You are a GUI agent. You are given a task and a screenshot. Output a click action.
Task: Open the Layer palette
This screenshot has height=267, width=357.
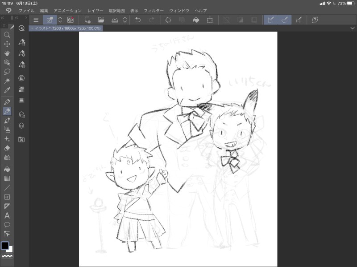point(21,125)
